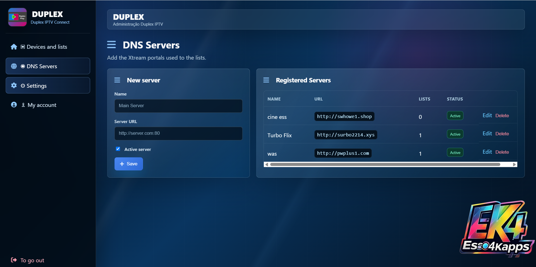Edit the cine ess server
This screenshot has height=267, width=536.
click(x=487, y=115)
